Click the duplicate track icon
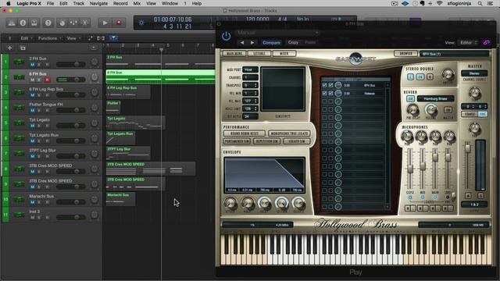The width and height of the screenshot is (500, 281). pos(23,48)
